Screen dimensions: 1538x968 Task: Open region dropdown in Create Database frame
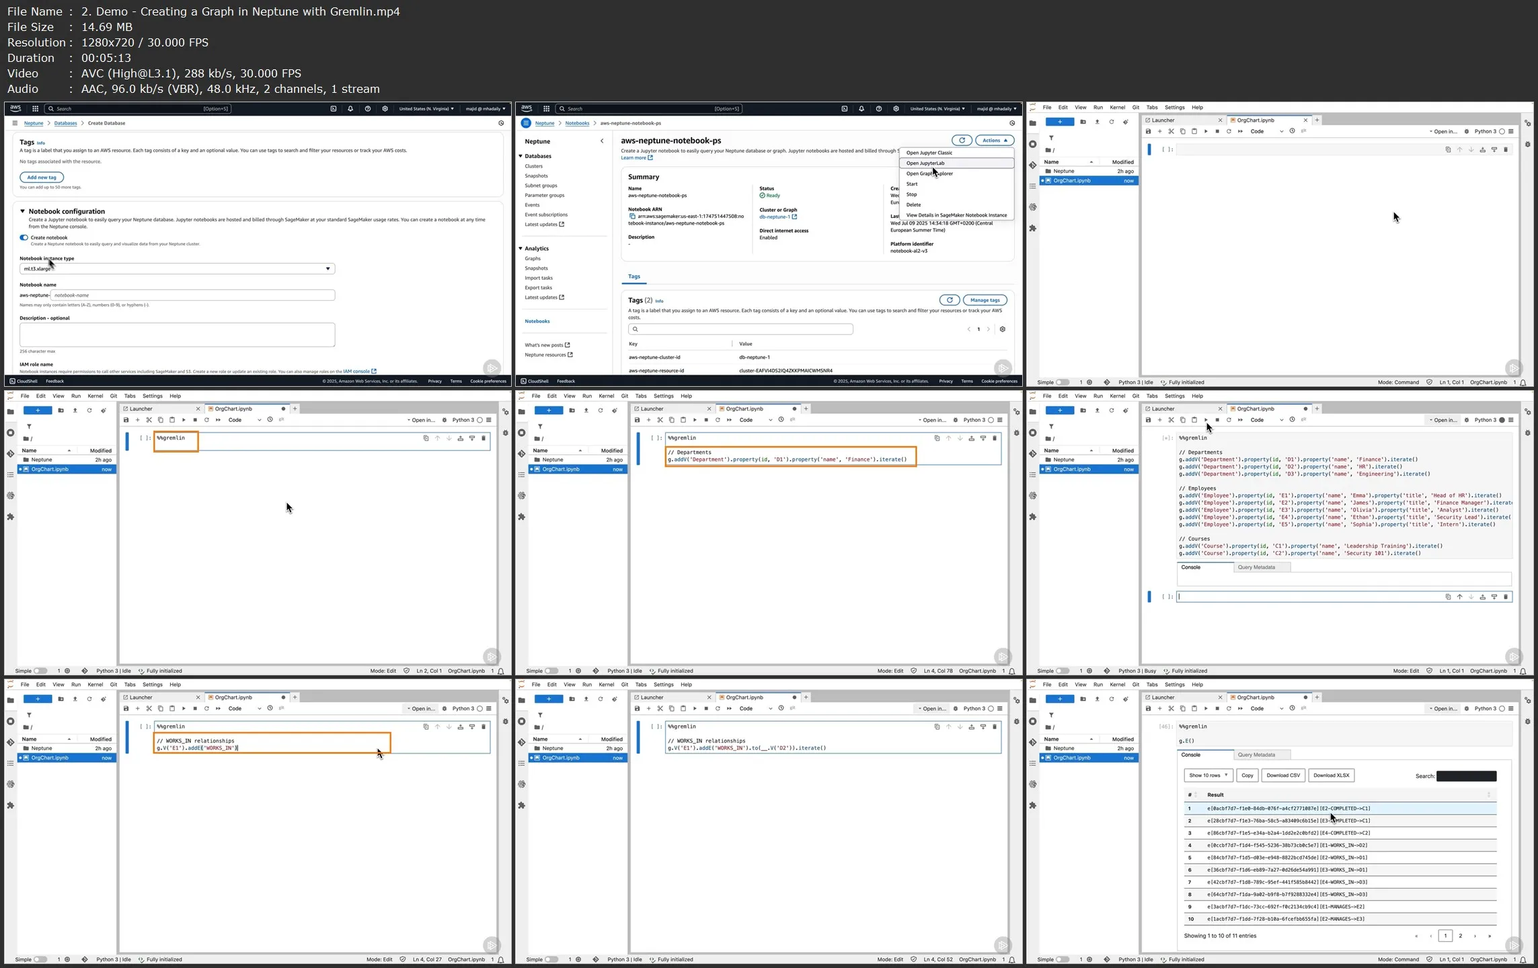click(x=426, y=108)
